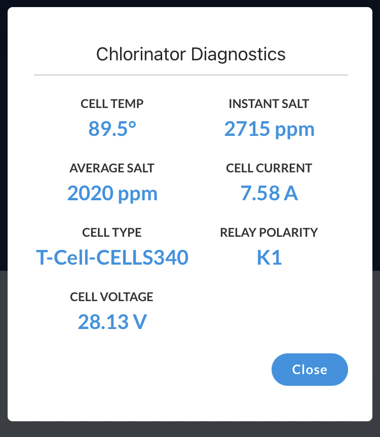Screen dimensions: 380x437
Task: Select the 2715 ppm instant salt reading
Action: [x=269, y=129]
